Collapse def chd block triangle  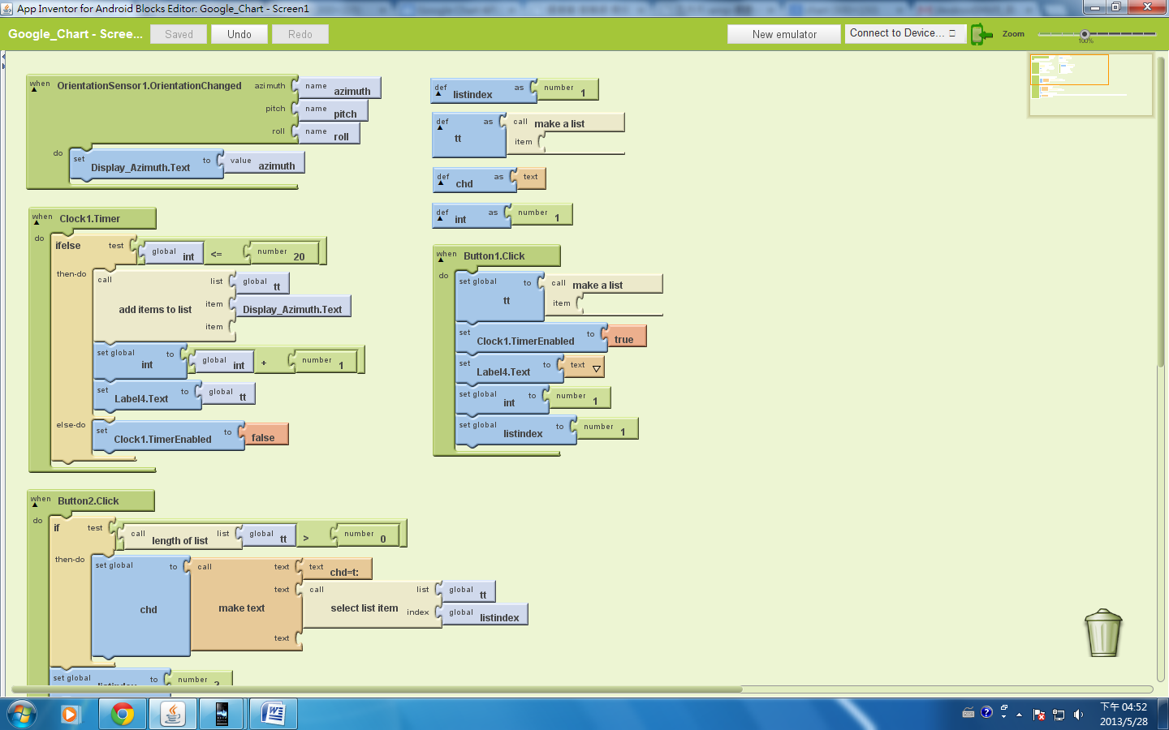click(x=441, y=183)
